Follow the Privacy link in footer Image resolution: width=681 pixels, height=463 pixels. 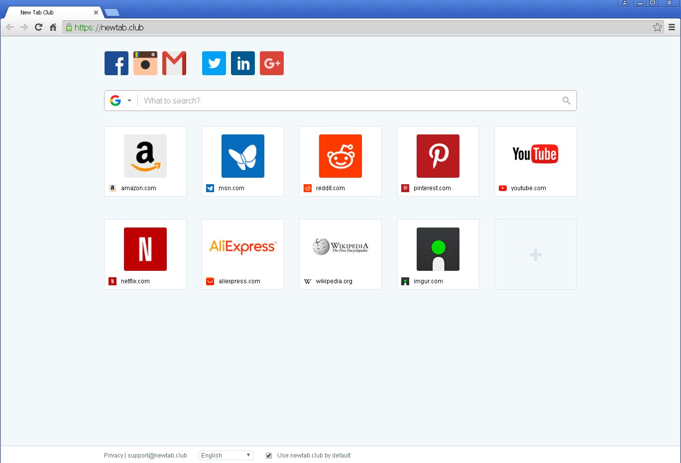[x=113, y=456]
